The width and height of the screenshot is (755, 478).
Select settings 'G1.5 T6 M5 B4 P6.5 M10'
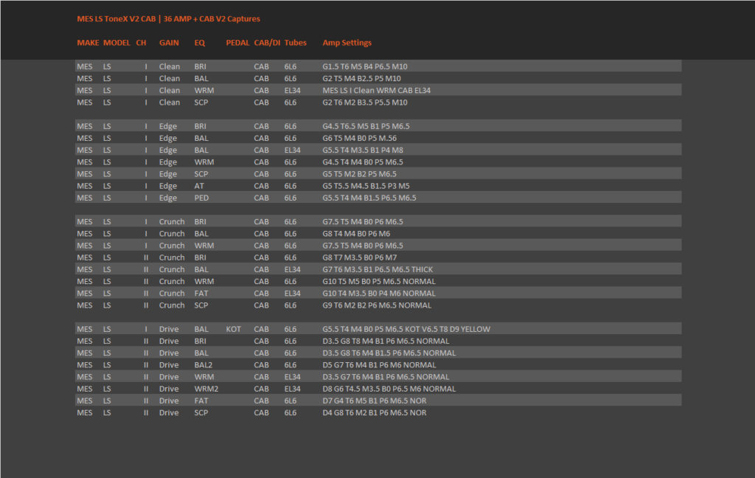coord(365,66)
